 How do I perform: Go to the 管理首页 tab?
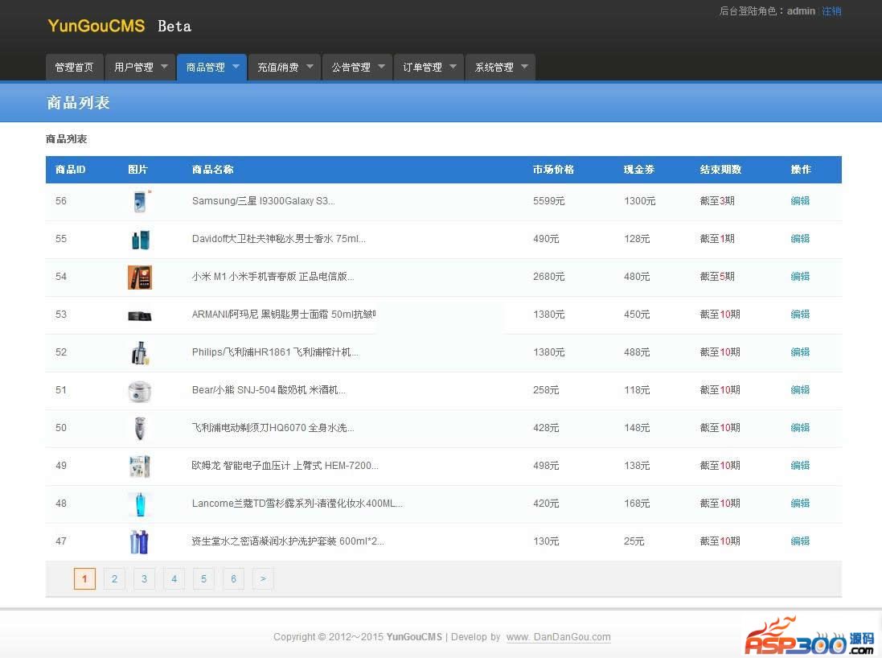(x=74, y=68)
